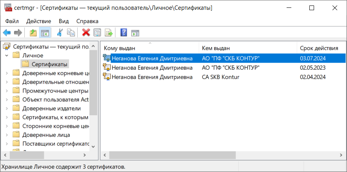Screen dimensions: 347x172
Task: Expand Объект пользователя Active Directory node
Action: tap(7, 100)
